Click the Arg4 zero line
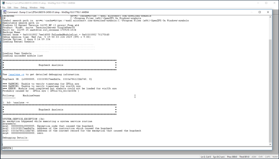Image resolution: width=279 pixels, height=159 pixels. [x=23, y=133]
